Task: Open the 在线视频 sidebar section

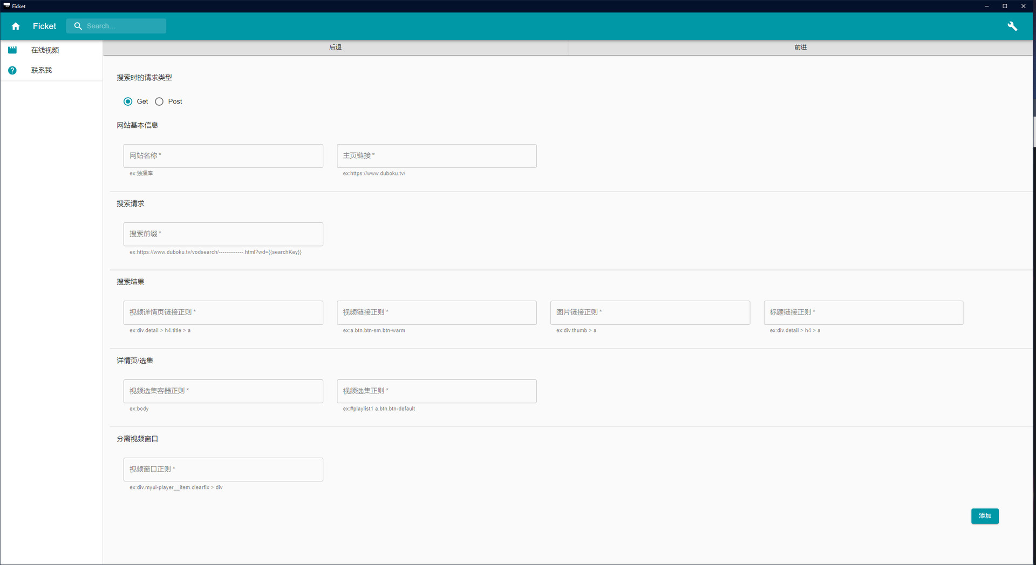Action: 46,50
